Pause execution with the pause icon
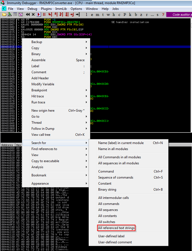The width and height of the screenshot is (192, 251). click(x=44, y=15)
